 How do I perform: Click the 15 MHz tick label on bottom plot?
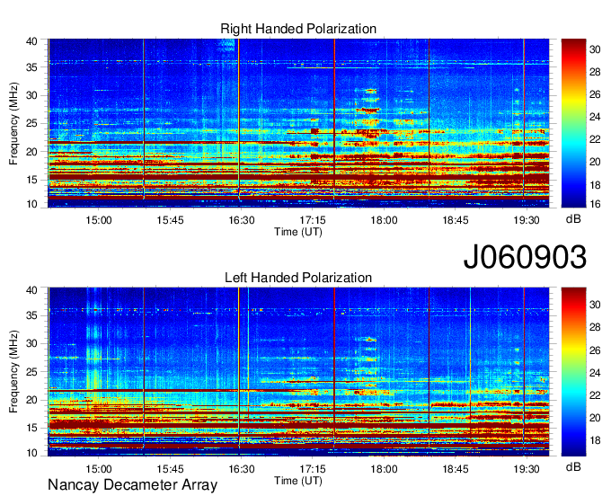click(x=31, y=428)
